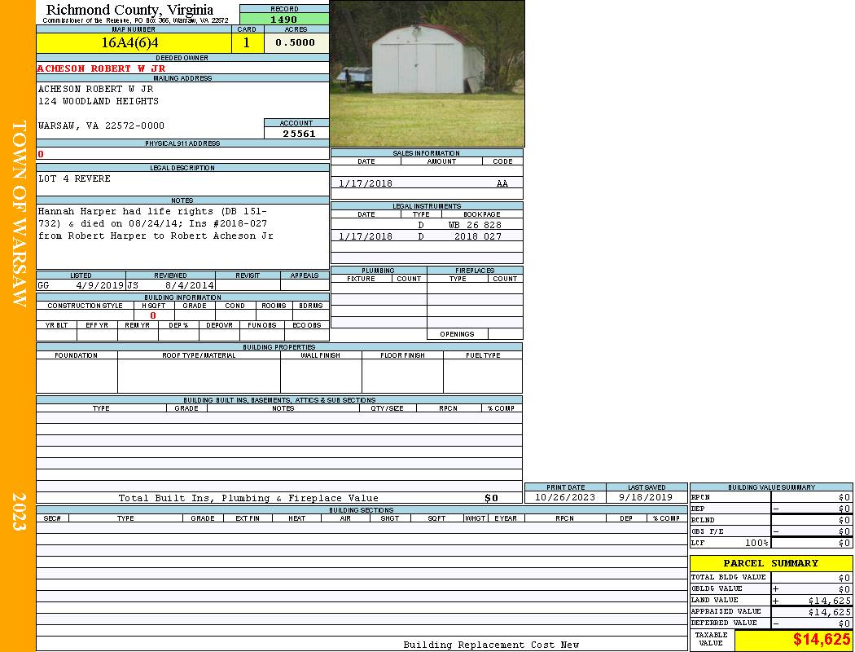Click bookpage 2018 027
The width and height of the screenshot is (855, 652).
point(478,236)
